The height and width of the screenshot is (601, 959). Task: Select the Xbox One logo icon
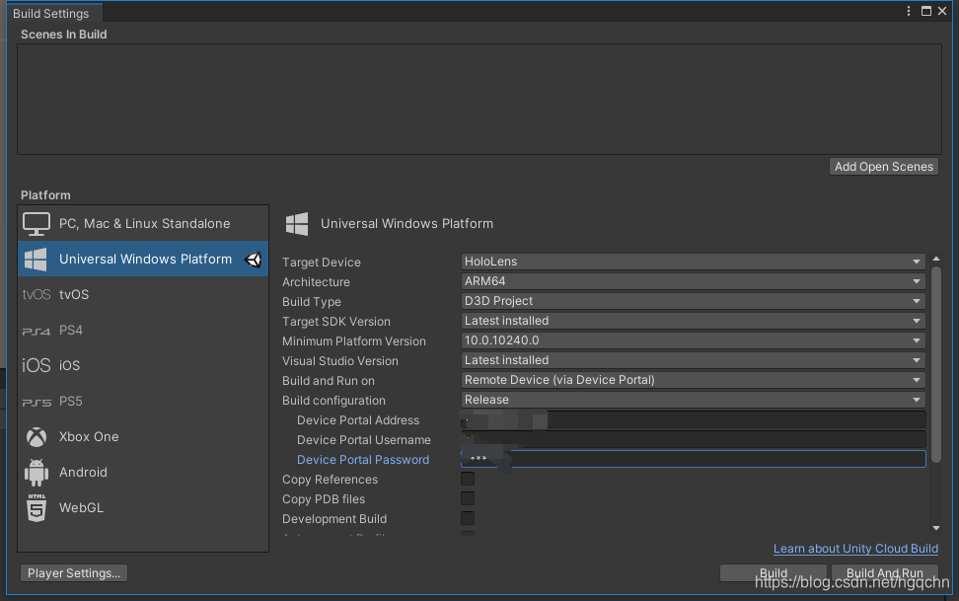(37, 437)
